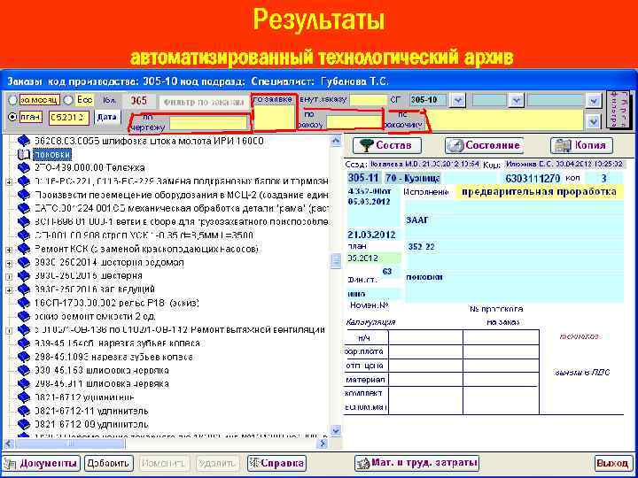Click the 'Добавить' button

pyautogui.click(x=109, y=463)
